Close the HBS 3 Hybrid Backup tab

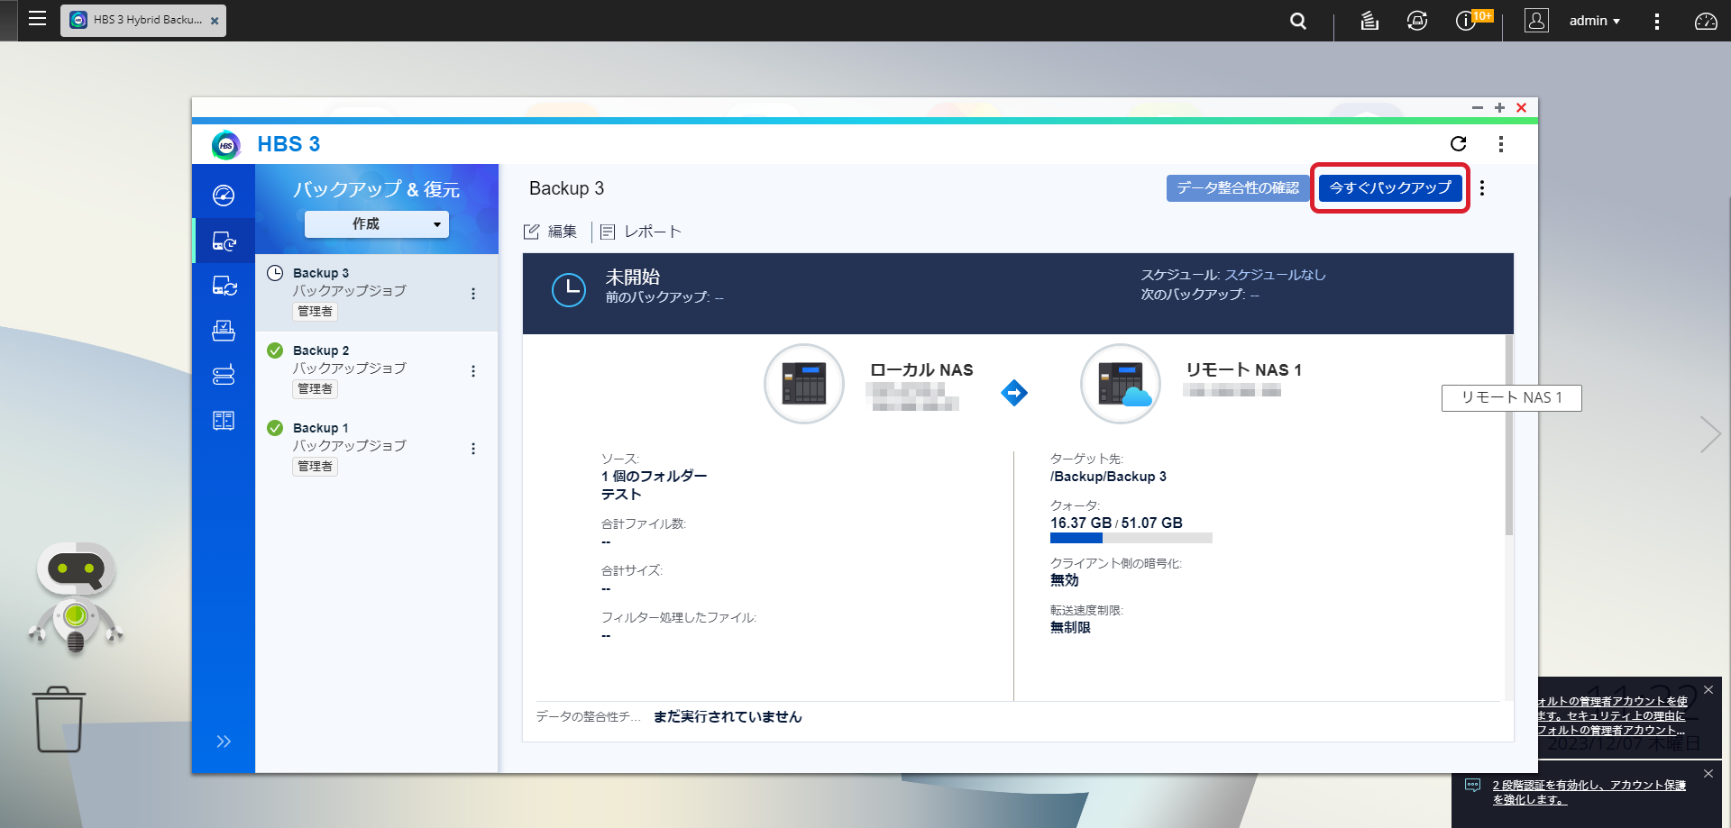tap(214, 21)
